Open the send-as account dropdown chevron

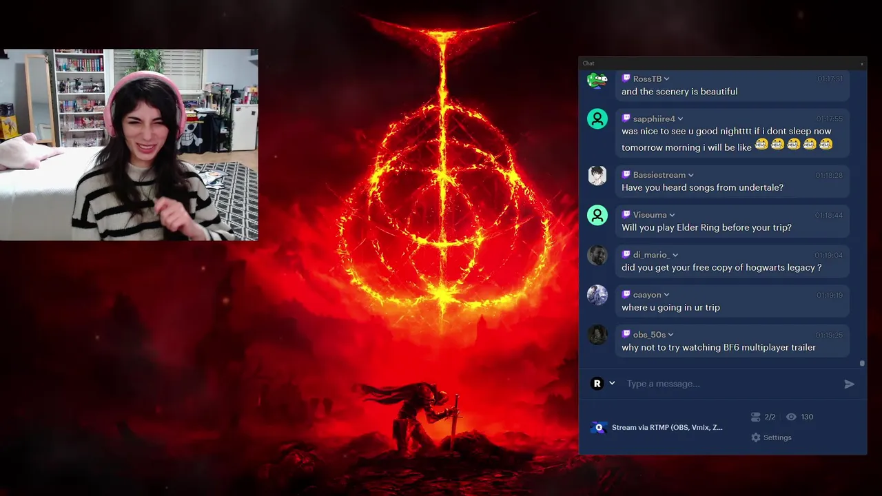(x=612, y=384)
